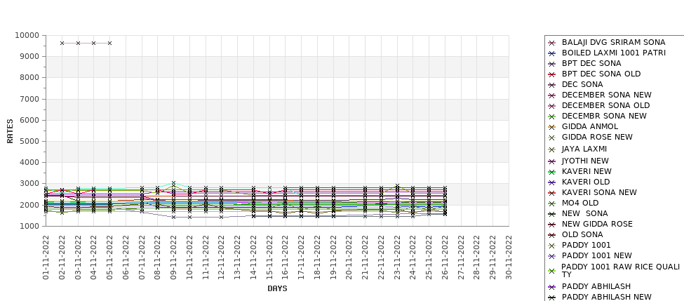
Task: Click the pink DECEMBER SONA NEW marker icon
Action: [x=552, y=95]
